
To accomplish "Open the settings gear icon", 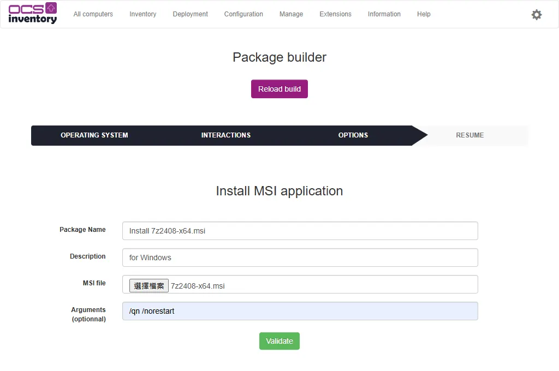I will coord(537,15).
